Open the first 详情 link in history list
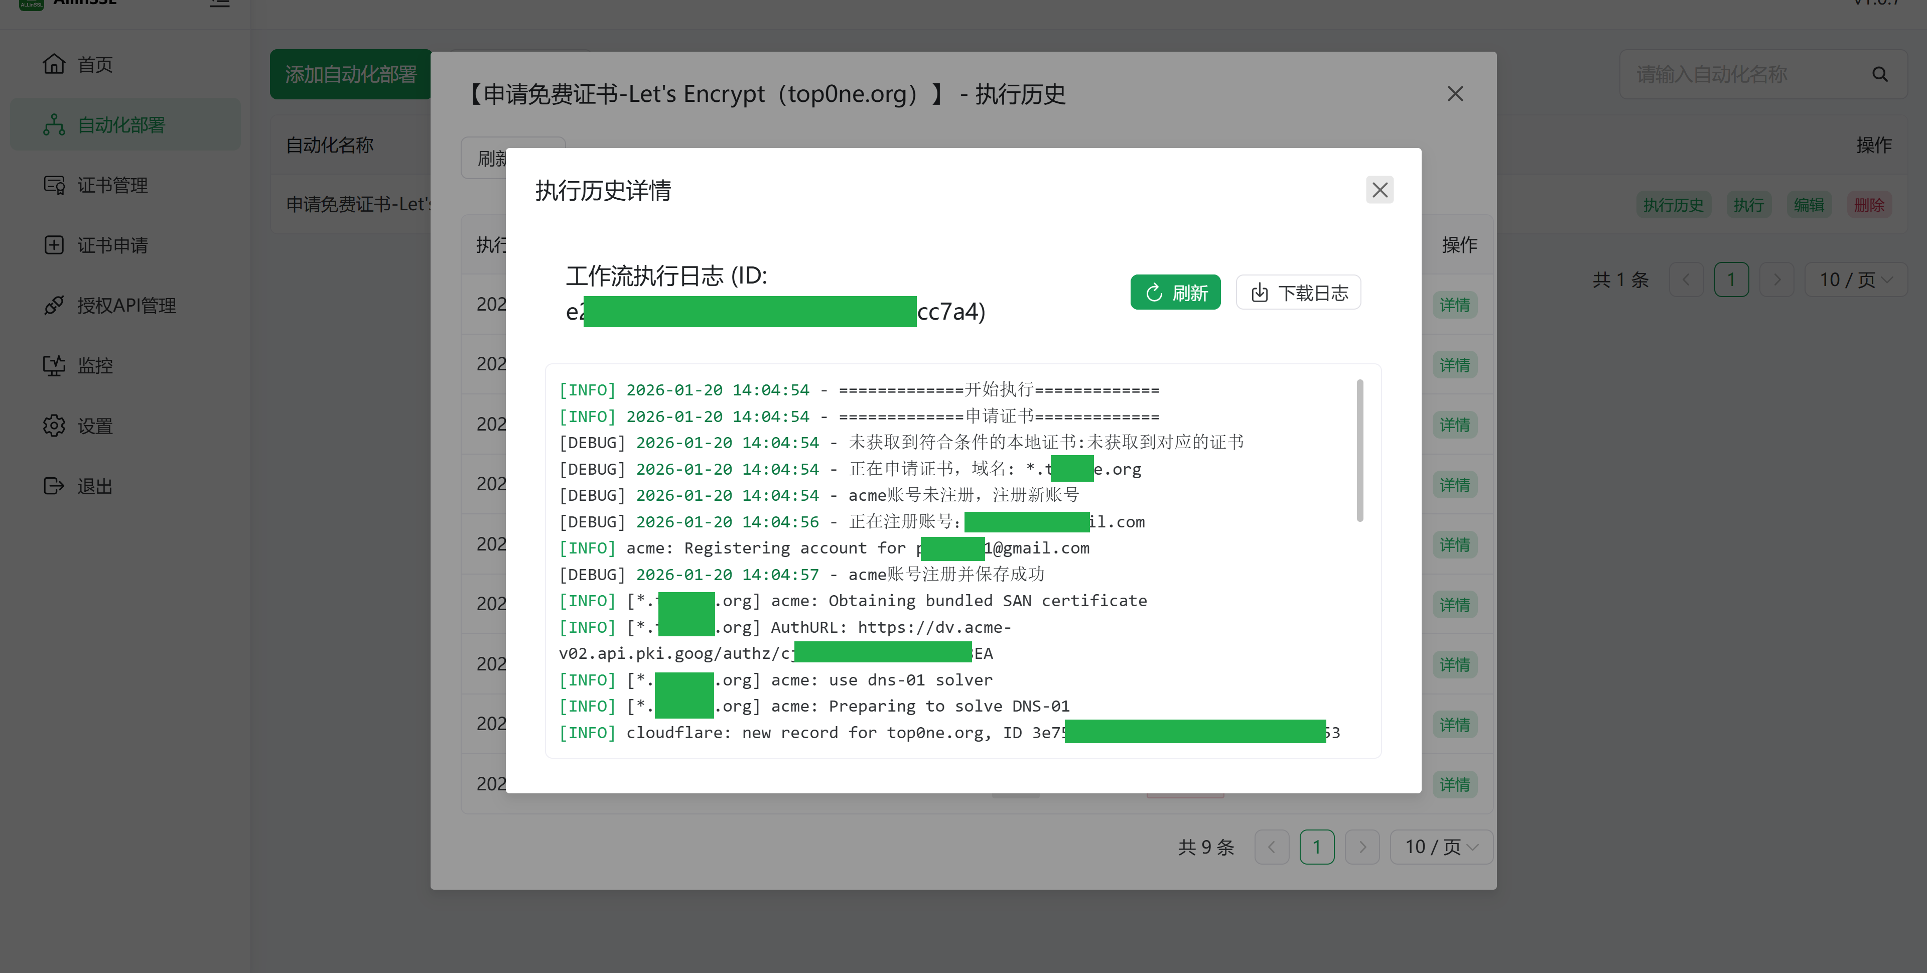 tap(1454, 305)
